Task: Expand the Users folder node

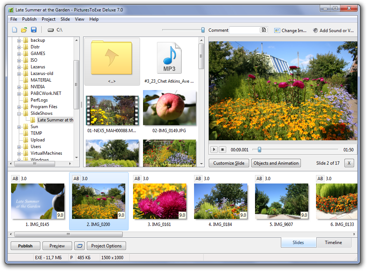Action: [19, 147]
